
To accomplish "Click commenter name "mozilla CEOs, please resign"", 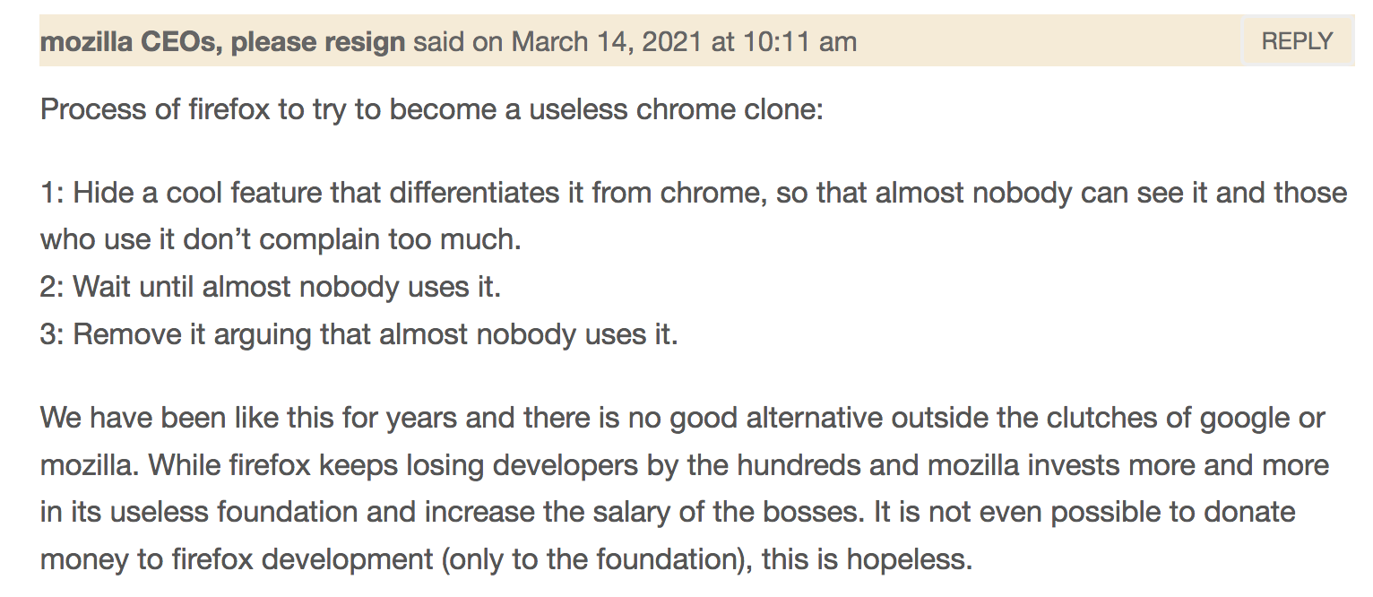I will pos(222,42).
